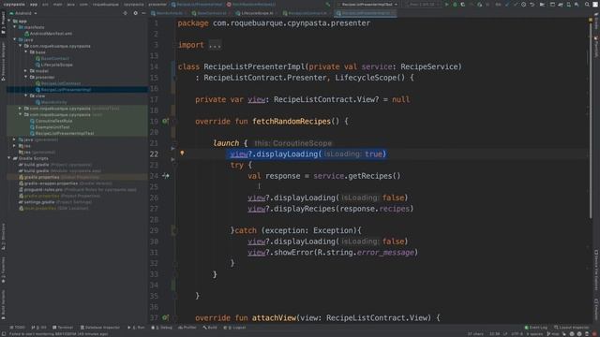Open the Android view selector dropdown
This screenshot has height=337, width=600.
click(x=23, y=13)
